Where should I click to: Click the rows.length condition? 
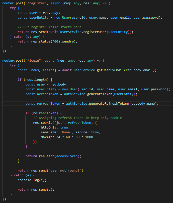click(x=36, y=80)
